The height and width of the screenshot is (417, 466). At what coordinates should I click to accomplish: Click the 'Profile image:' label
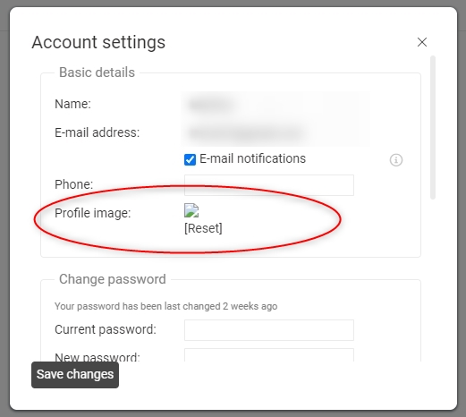click(x=93, y=213)
